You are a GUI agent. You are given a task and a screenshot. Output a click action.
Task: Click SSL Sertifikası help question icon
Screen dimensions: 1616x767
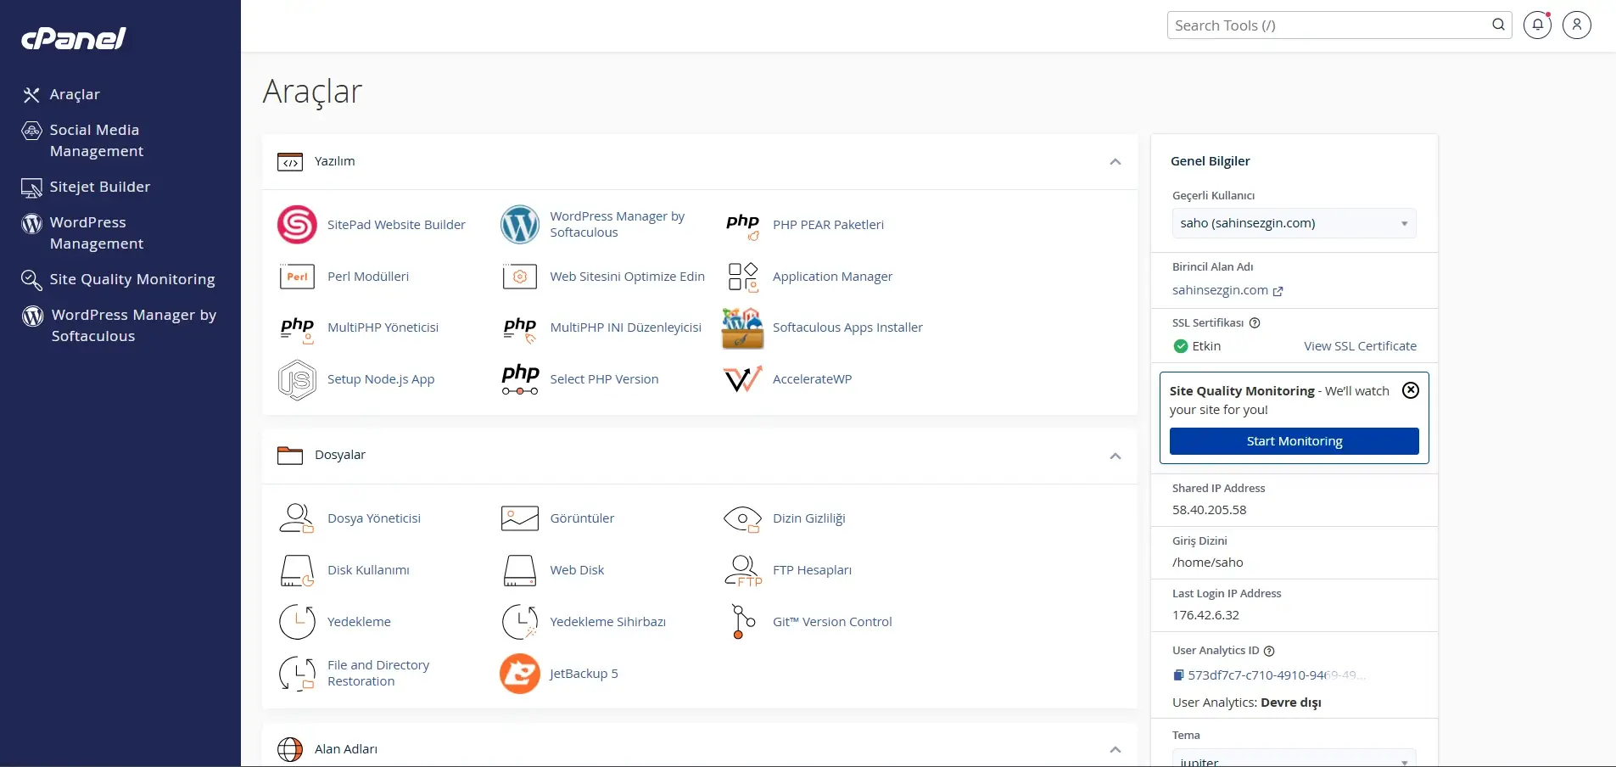point(1255,323)
